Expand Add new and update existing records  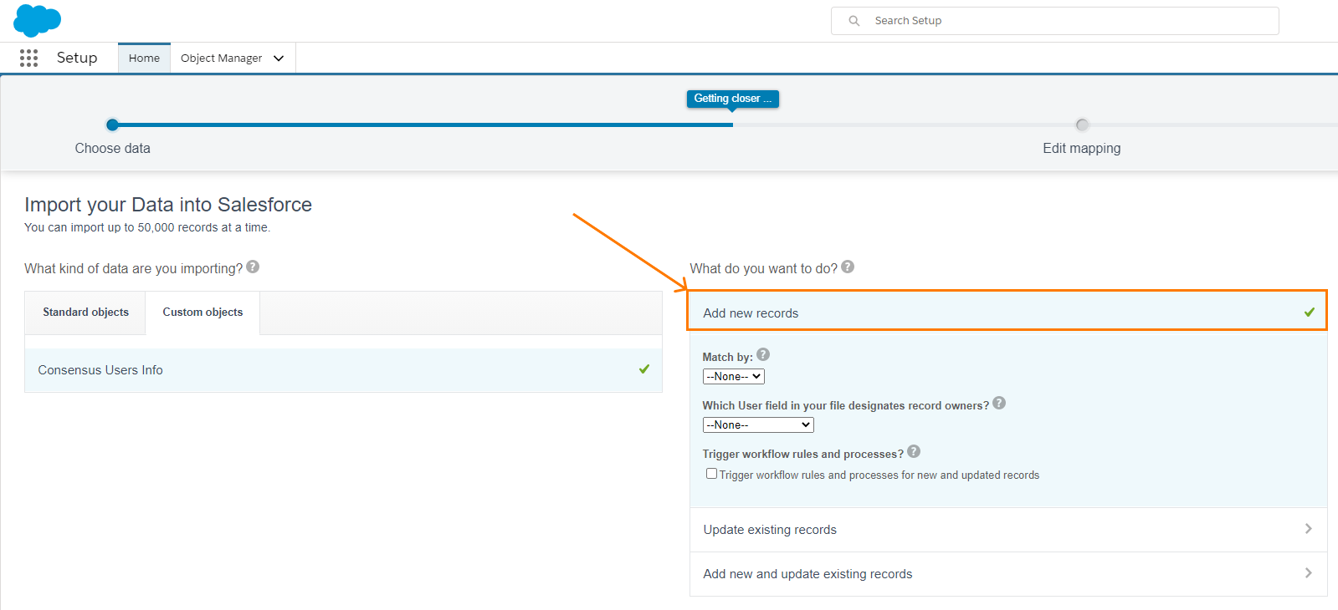(1008, 574)
